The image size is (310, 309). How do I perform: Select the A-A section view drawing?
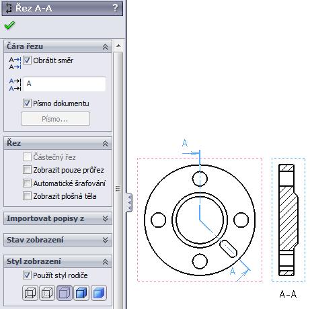[x=288, y=220]
